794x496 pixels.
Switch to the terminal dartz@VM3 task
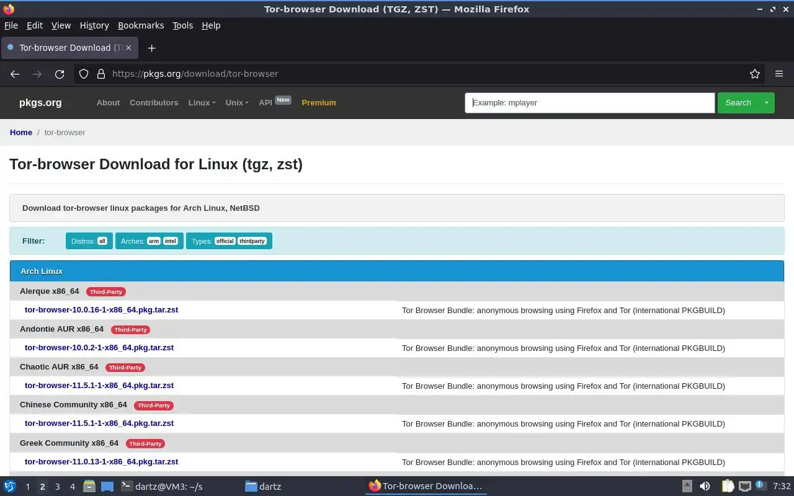162,486
